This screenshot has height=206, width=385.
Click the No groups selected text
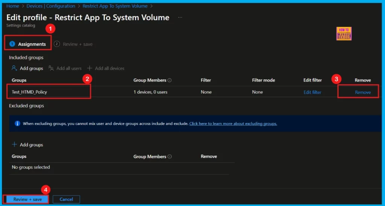pyautogui.click(x=31, y=167)
